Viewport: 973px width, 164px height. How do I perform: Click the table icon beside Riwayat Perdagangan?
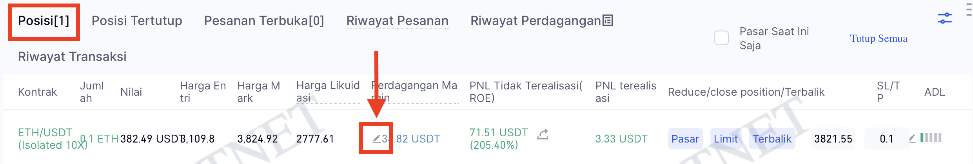point(608,20)
